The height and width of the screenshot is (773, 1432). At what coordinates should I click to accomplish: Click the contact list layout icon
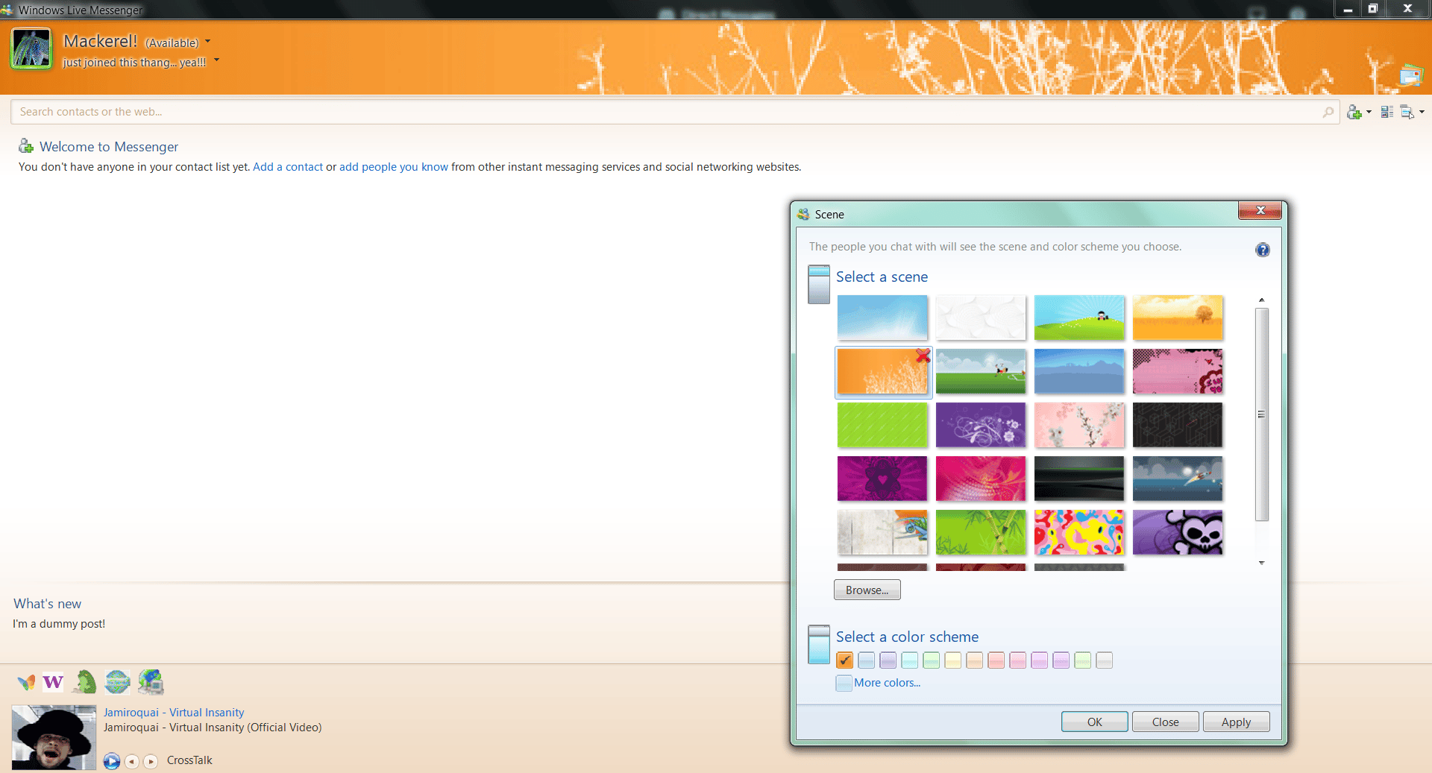[1387, 112]
